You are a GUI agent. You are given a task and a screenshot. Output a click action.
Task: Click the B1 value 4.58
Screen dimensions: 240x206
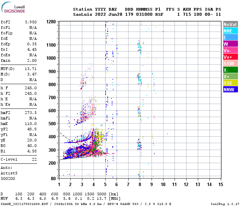(x=32, y=151)
